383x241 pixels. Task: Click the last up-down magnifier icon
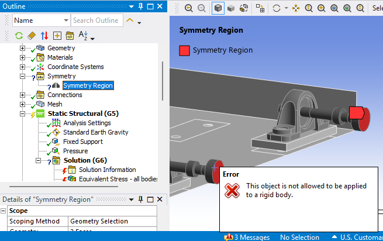pyautogui.click(x=360, y=8)
